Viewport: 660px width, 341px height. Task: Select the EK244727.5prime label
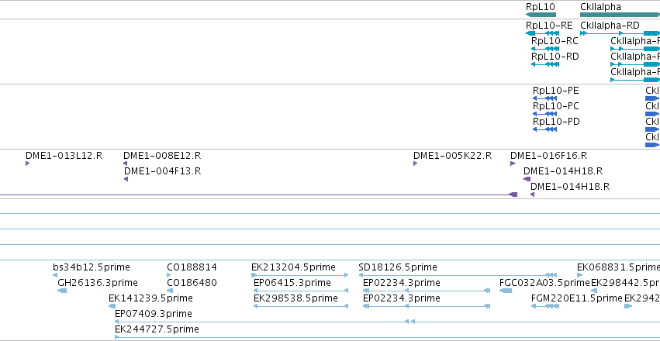[x=157, y=329]
